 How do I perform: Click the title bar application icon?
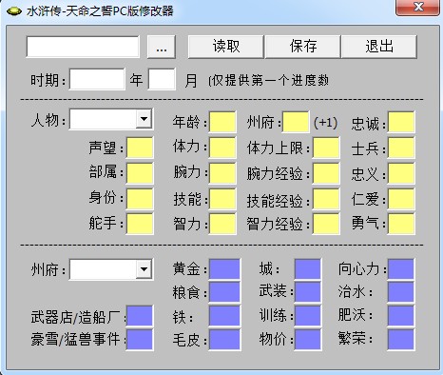pyautogui.click(x=14, y=11)
